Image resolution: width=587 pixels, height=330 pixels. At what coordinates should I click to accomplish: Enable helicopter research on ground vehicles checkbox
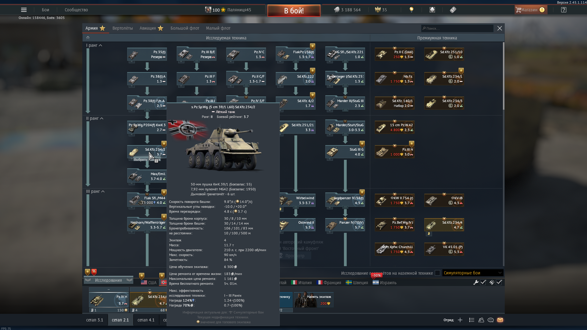pyautogui.click(x=437, y=273)
